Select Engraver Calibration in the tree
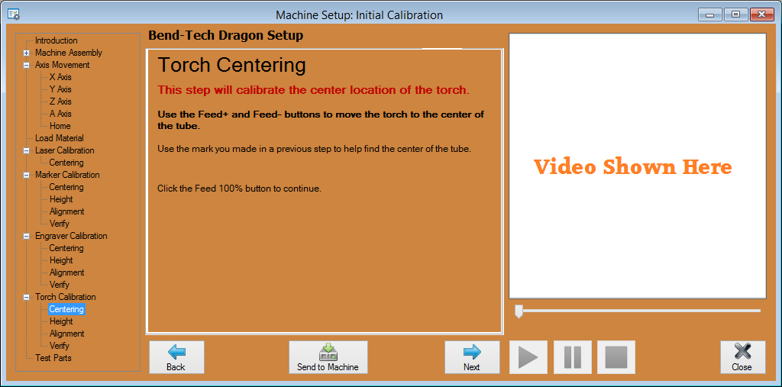 click(71, 236)
